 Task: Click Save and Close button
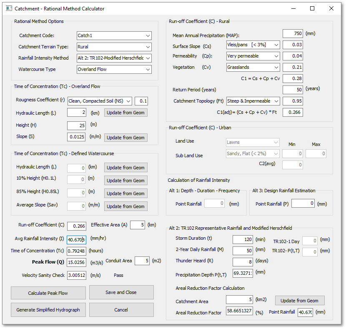click(121, 292)
